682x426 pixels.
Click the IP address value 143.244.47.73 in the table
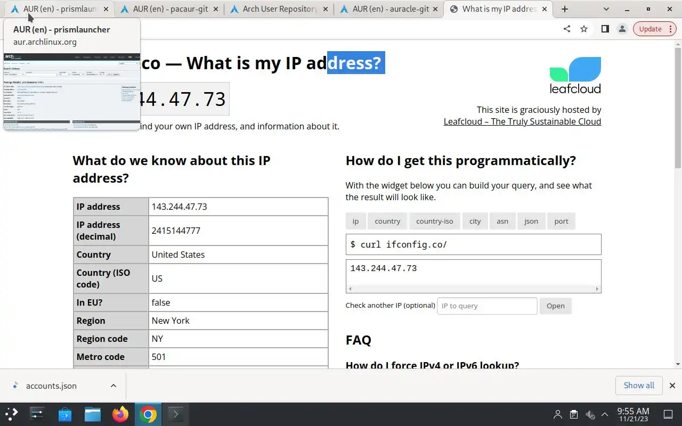(238, 207)
